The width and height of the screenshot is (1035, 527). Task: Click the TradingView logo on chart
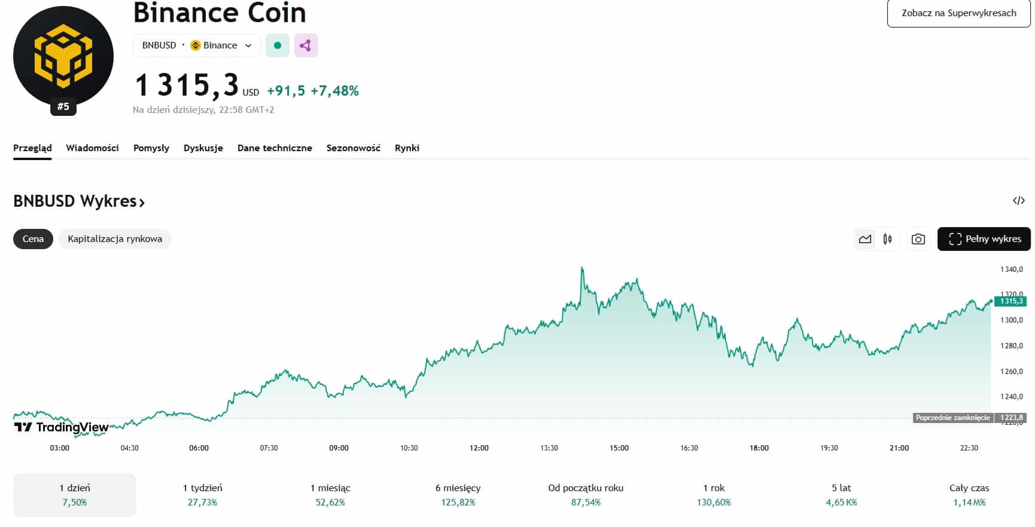click(x=62, y=427)
